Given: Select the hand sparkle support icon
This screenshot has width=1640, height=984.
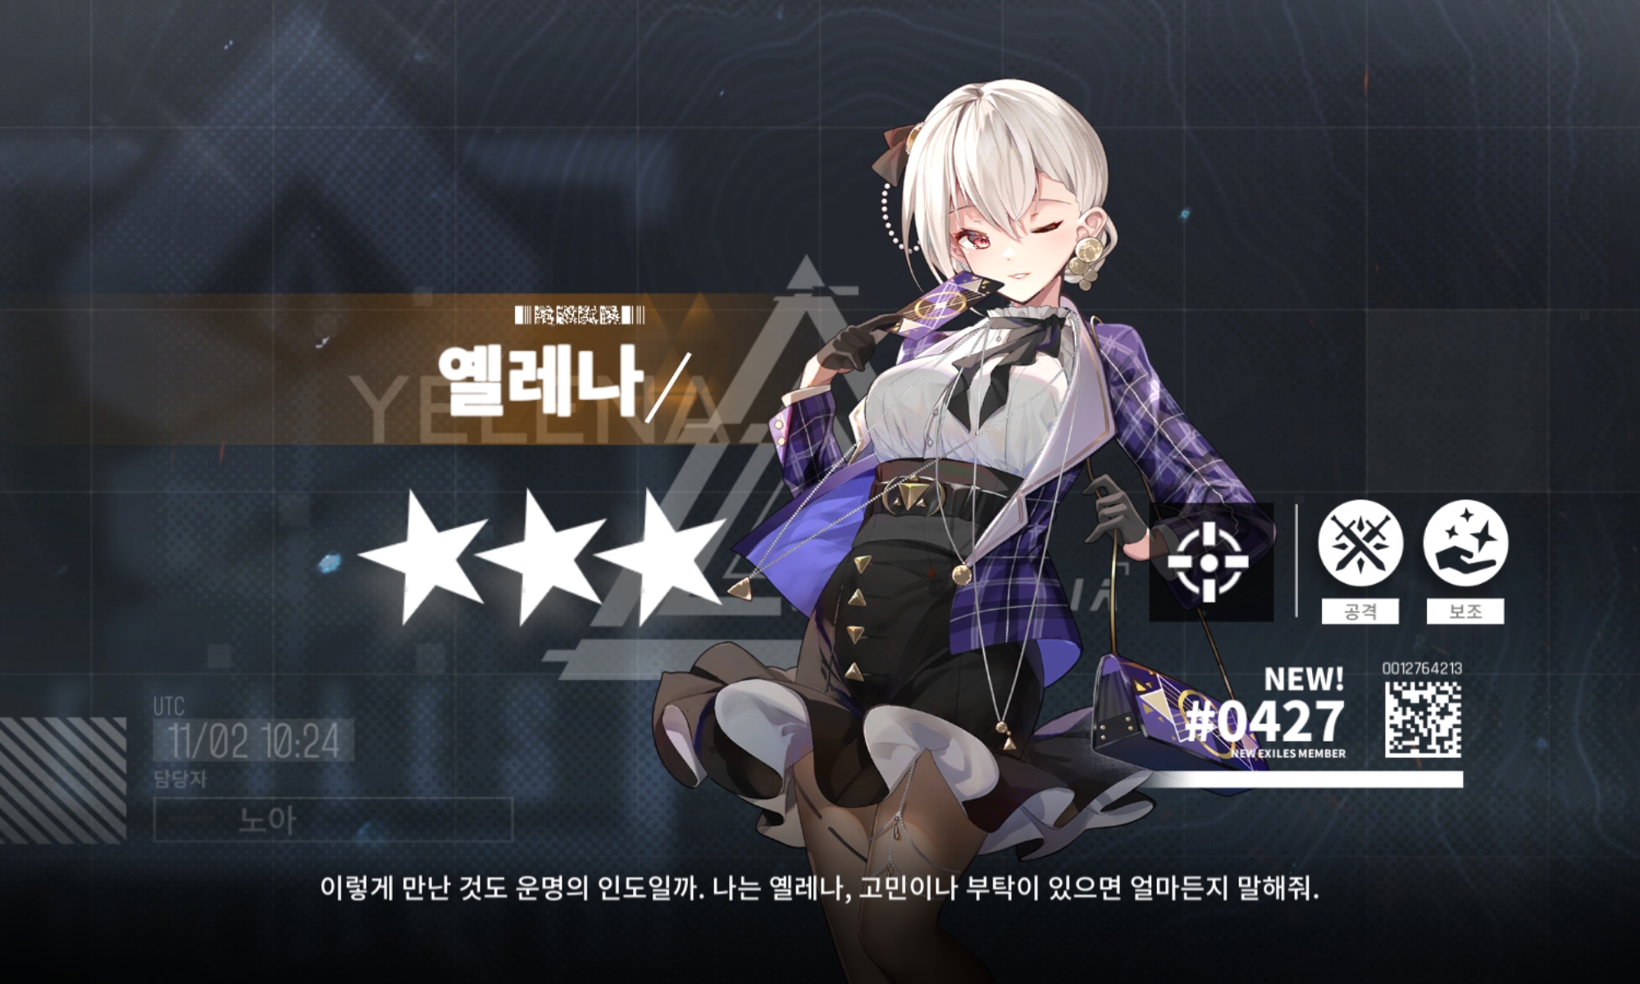Looking at the screenshot, I should [x=1465, y=543].
